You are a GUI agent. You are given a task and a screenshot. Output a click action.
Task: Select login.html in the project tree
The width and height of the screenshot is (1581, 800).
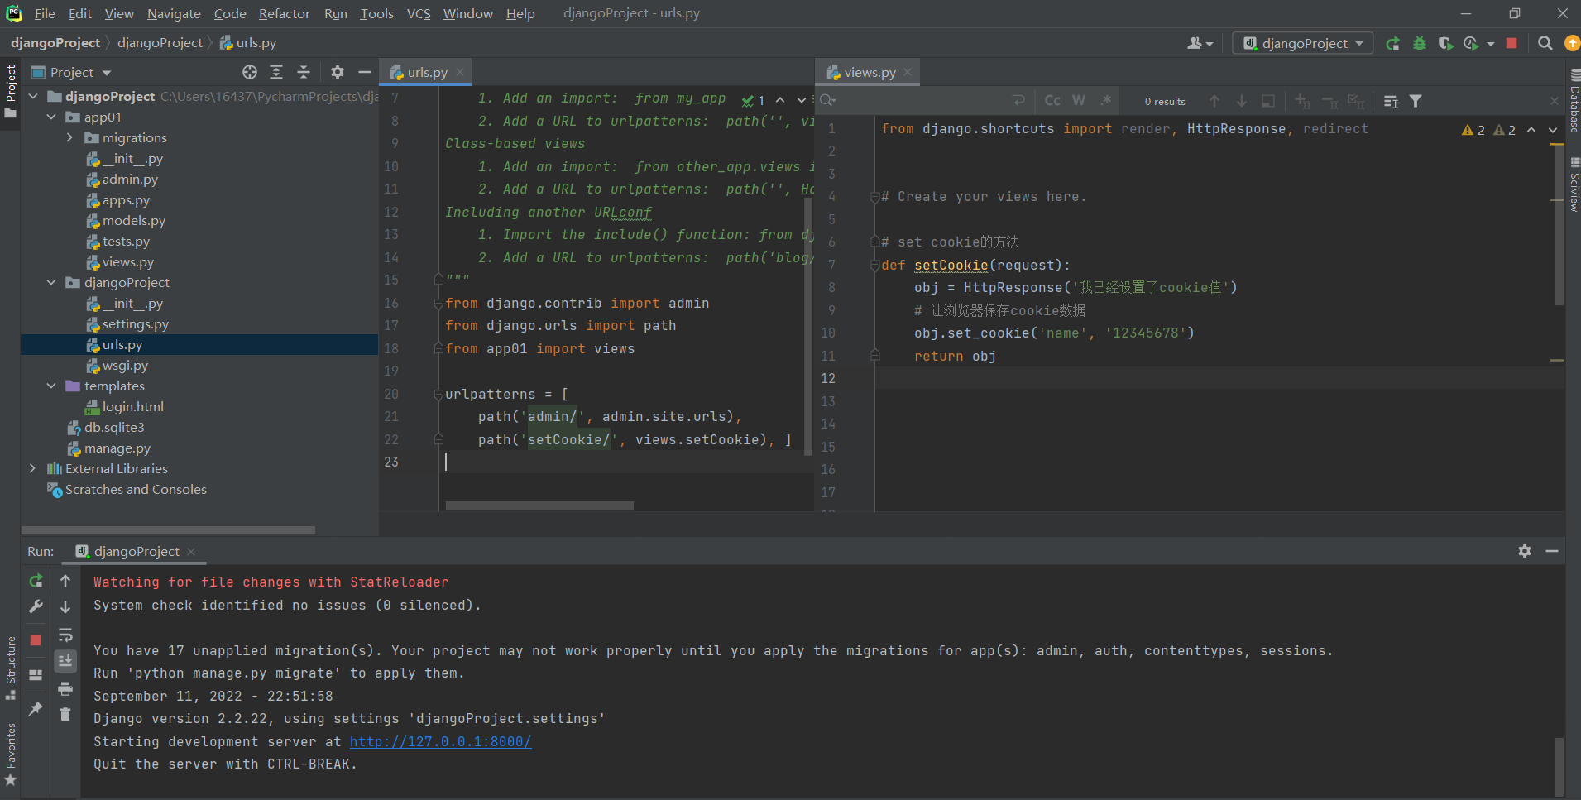tap(132, 407)
